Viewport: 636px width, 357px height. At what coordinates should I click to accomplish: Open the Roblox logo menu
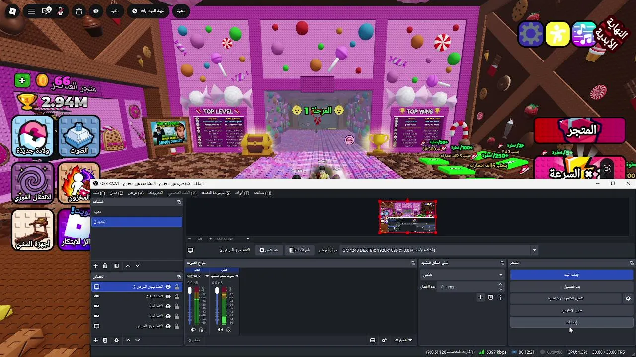pyautogui.click(x=12, y=11)
